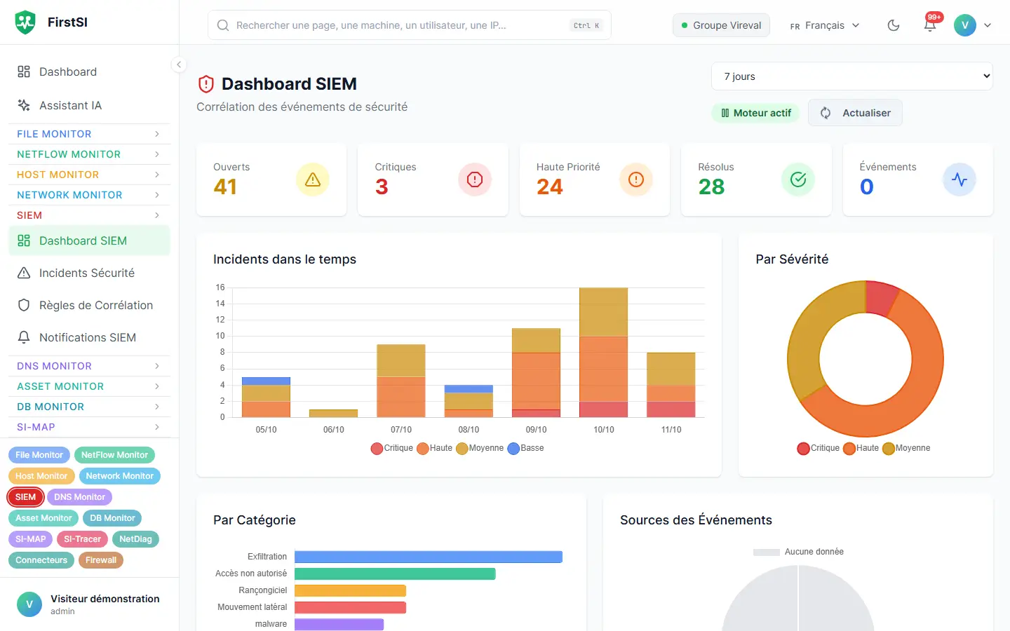Image resolution: width=1010 pixels, height=631 pixels.
Task: Select the SI-Tracer tag chip
Action: (x=83, y=539)
